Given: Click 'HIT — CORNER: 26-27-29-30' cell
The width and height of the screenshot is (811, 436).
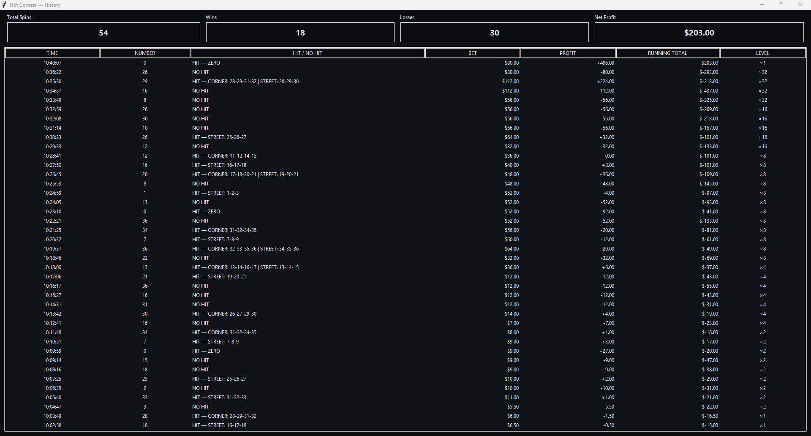Looking at the screenshot, I should tap(224, 314).
